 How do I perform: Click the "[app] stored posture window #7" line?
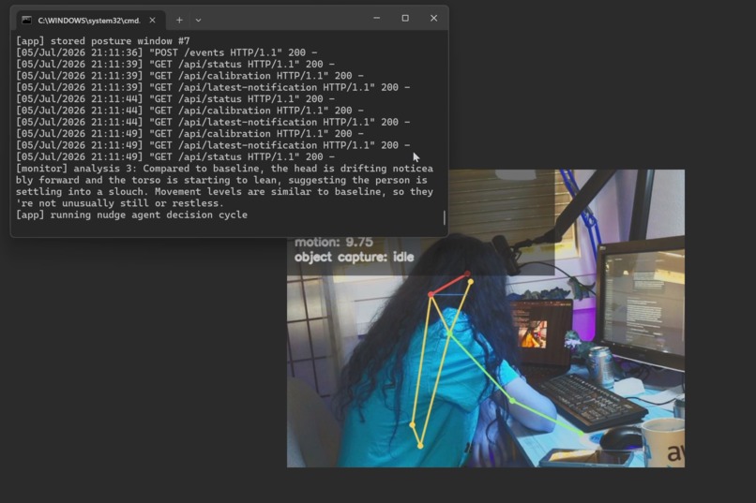102,41
